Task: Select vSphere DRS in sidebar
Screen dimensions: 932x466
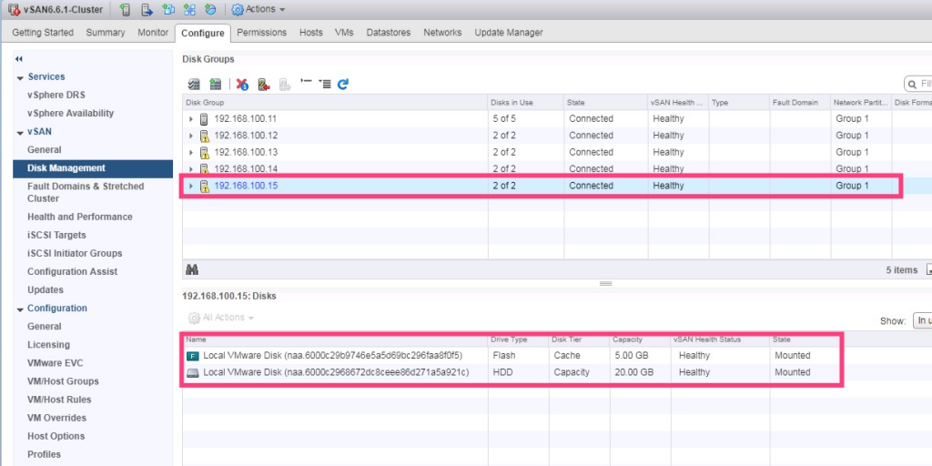Action: (56, 95)
